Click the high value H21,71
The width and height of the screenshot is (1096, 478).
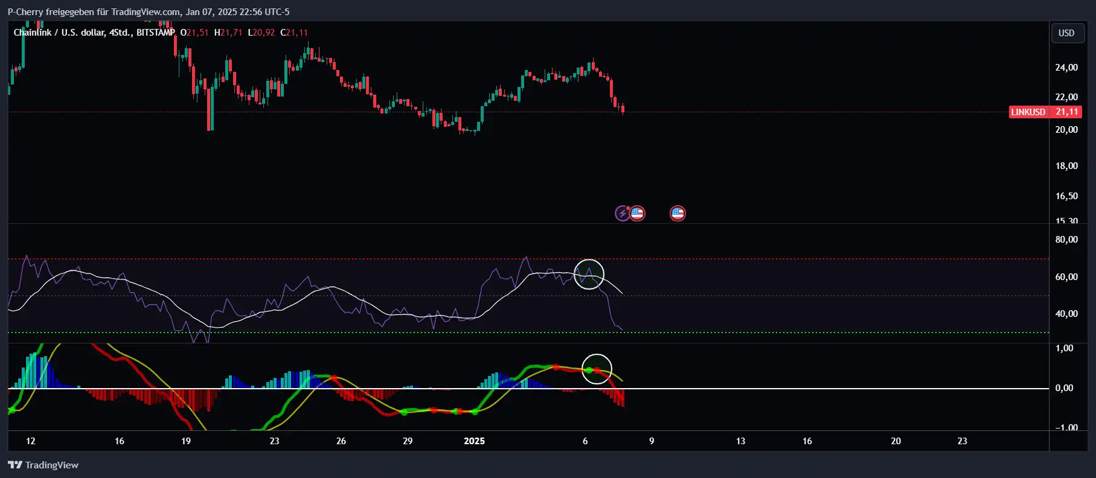228,33
